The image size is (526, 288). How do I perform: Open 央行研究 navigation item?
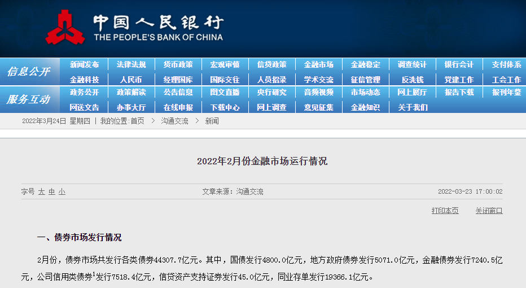pyautogui.click(x=271, y=92)
